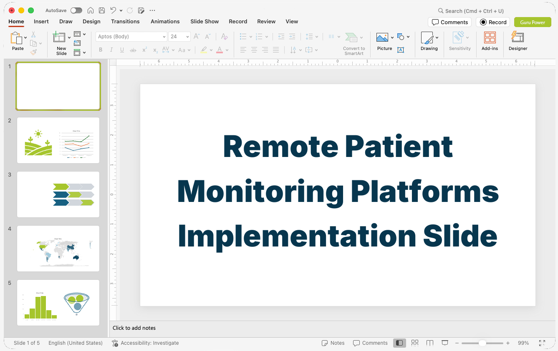The height and width of the screenshot is (351, 558).
Task: Toggle Notes pane in status bar
Action: pyautogui.click(x=333, y=343)
